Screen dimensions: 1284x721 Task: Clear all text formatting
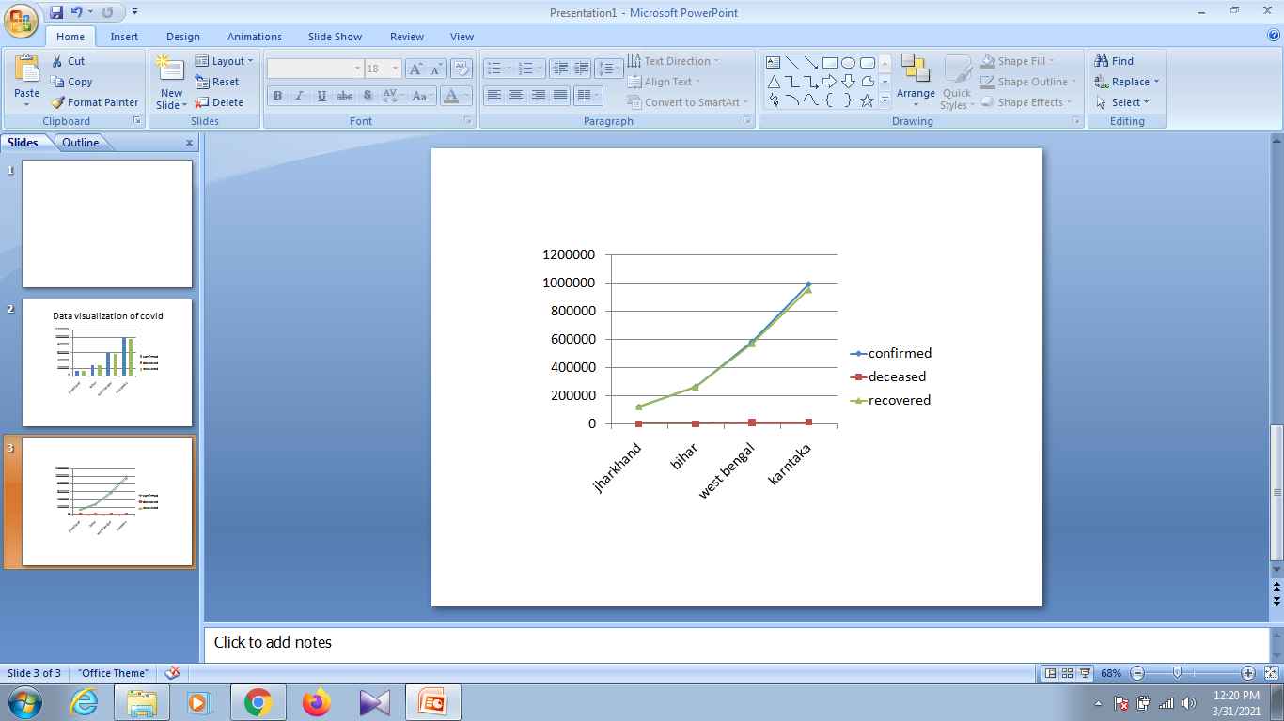click(x=462, y=69)
